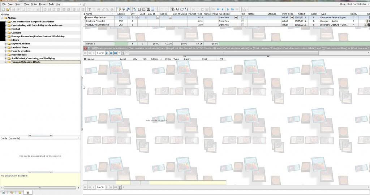
Task: Go to next page in collection navigator
Action: 111,53
